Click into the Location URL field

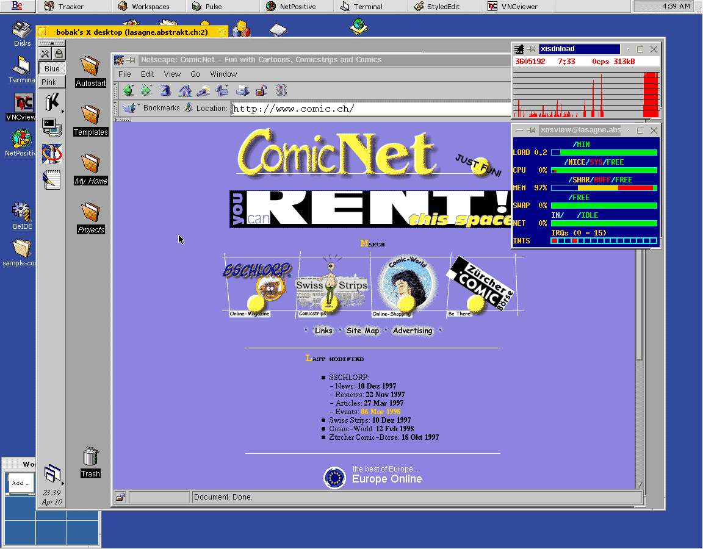(x=371, y=109)
